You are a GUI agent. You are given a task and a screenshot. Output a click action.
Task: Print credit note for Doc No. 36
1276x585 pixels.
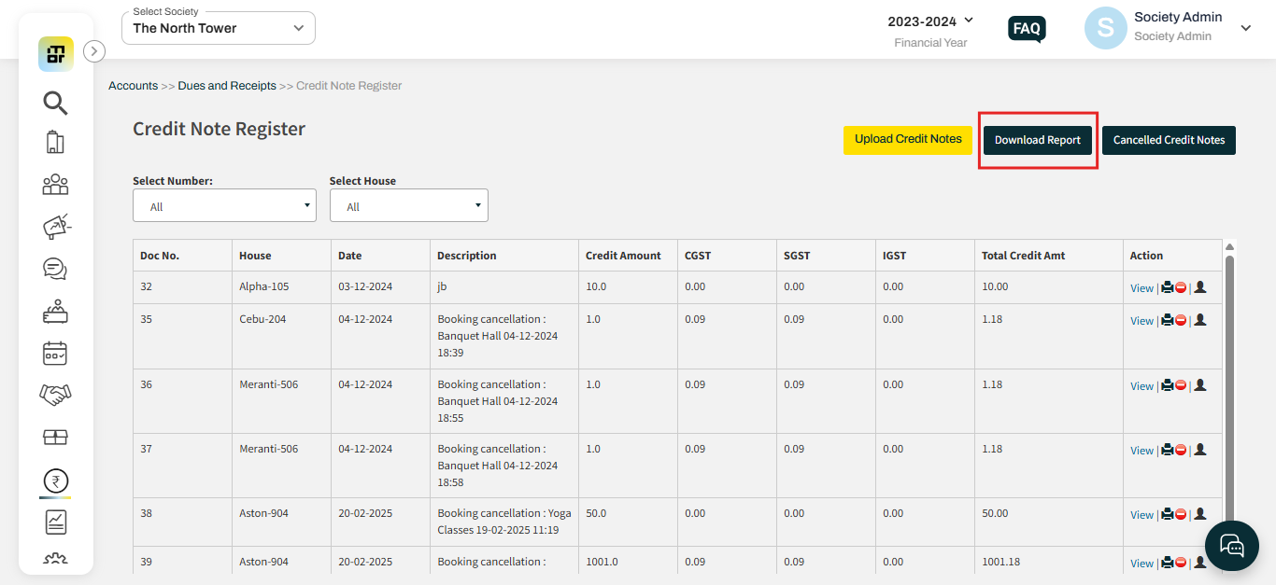[x=1168, y=385]
